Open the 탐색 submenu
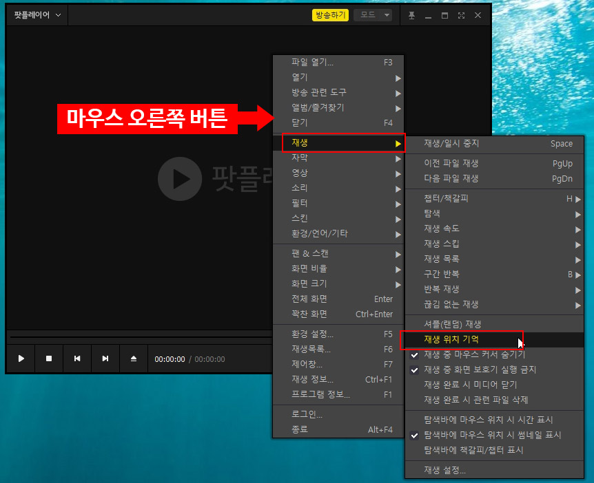Screen dimensions: 594x483 (494, 214)
